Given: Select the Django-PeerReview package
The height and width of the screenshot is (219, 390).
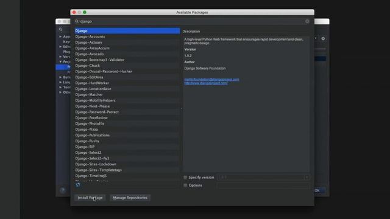Looking at the screenshot, I should pyautogui.click(x=127, y=117).
